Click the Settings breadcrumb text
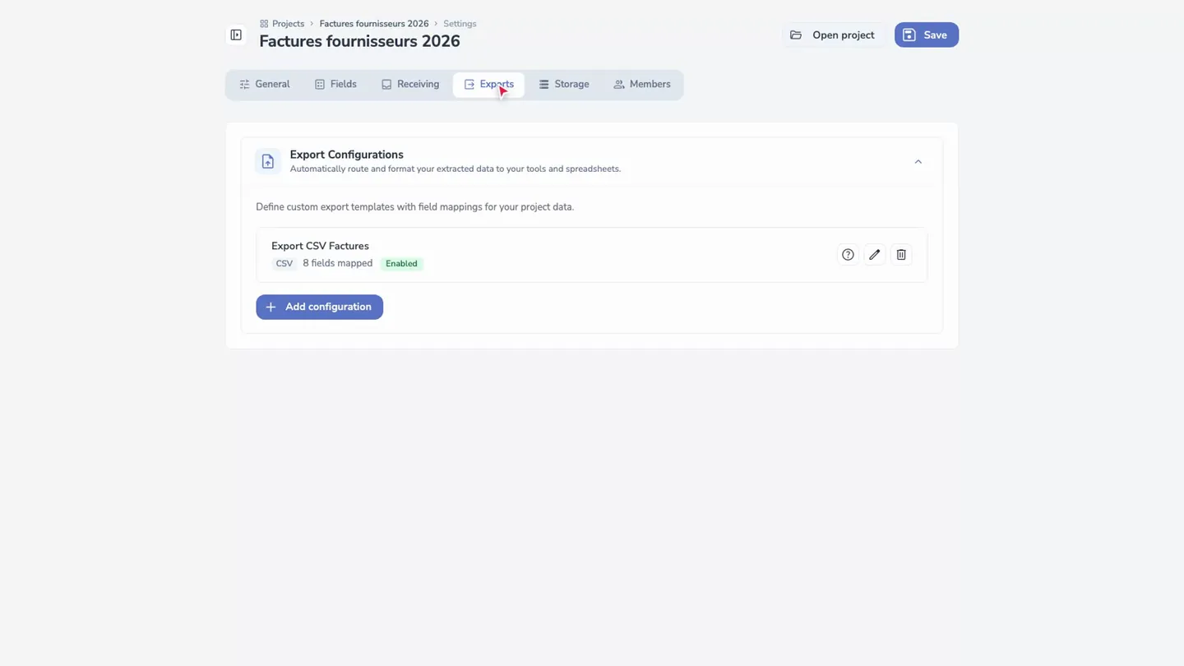The height and width of the screenshot is (666, 1184). coord(460,24)
